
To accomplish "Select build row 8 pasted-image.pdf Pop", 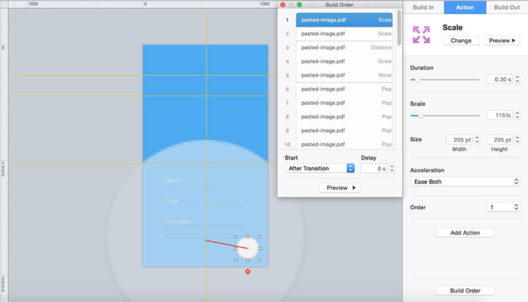I will coord(344,117).
